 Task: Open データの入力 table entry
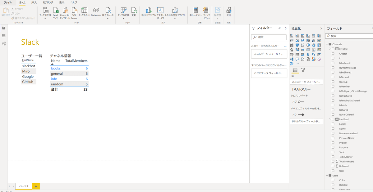pyautogui.click(x=84, y=11)
